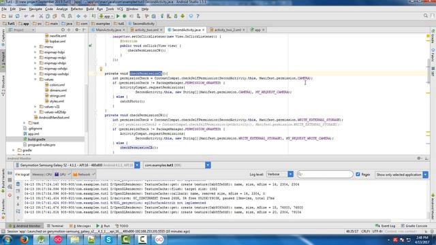Click the Open folder toolbar icon
The height and width of the screenshot is (245, 436).
pyautogui.click(x=3, y=16)
